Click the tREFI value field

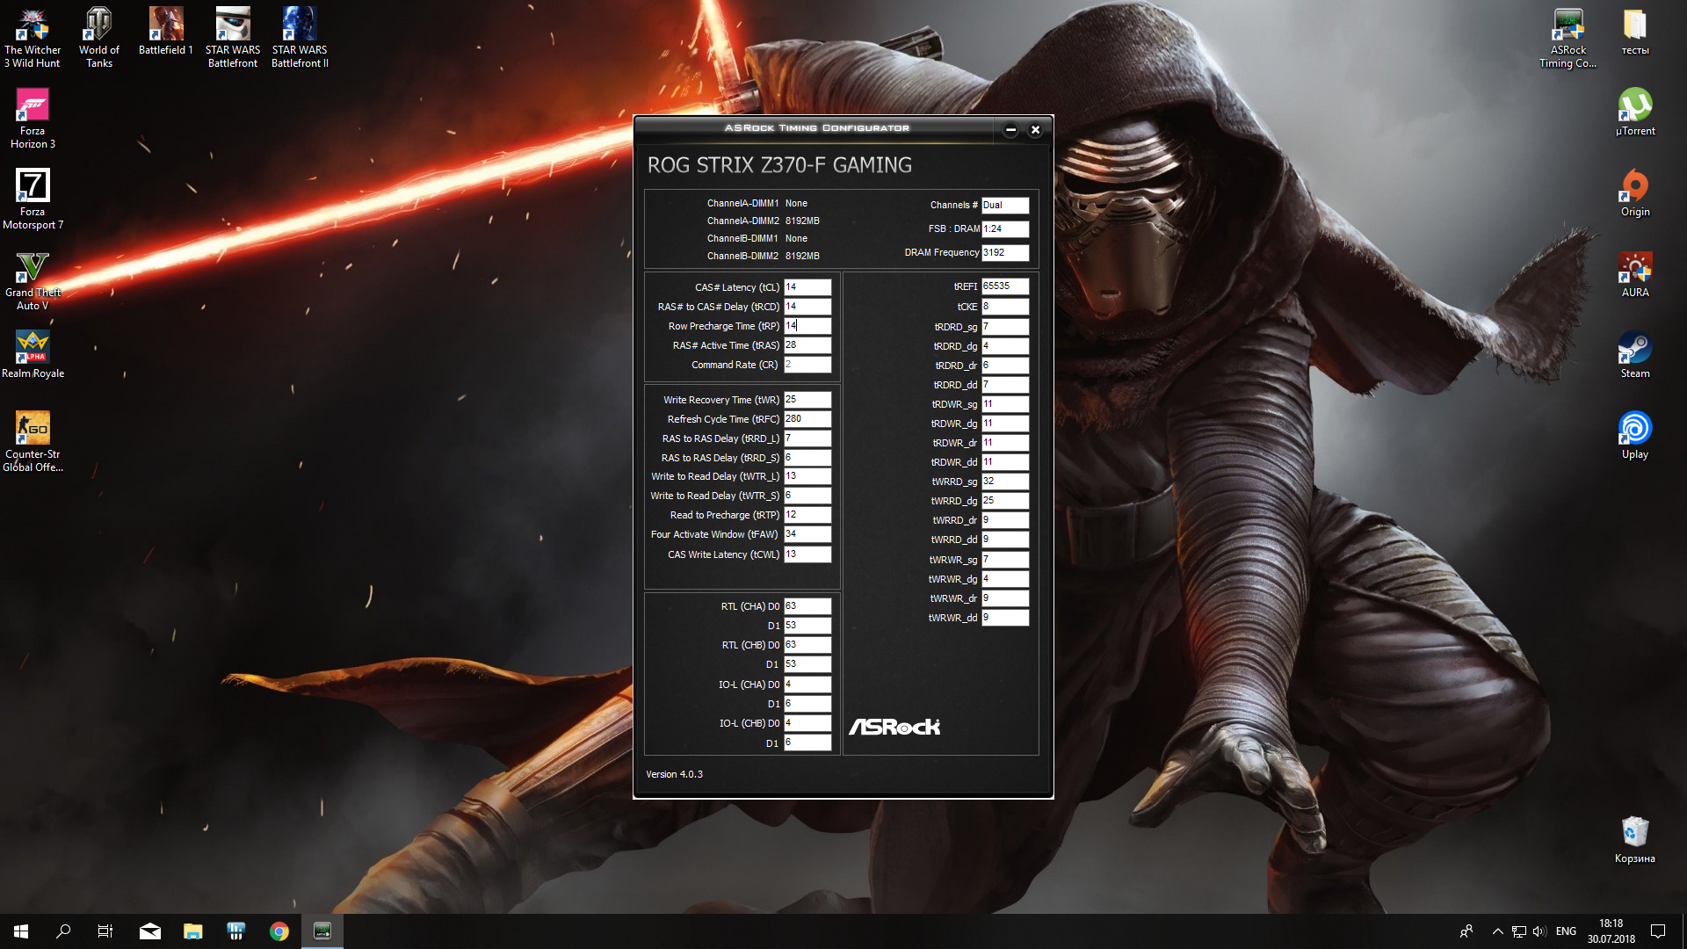click(x=1004, y=286)
